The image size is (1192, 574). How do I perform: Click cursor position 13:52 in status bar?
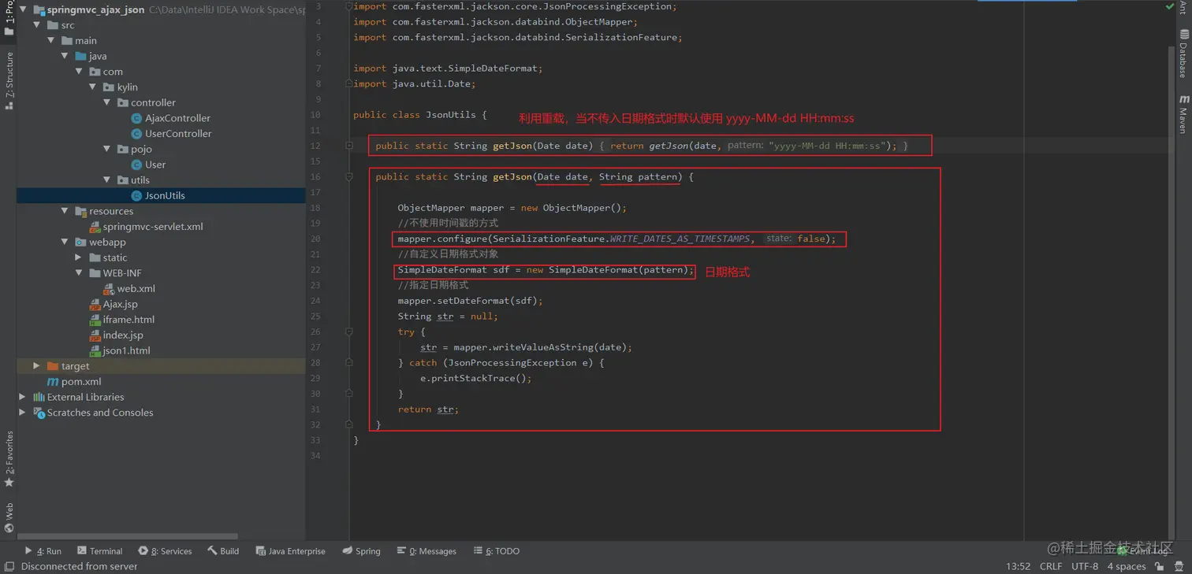[x=1018, y=566]
